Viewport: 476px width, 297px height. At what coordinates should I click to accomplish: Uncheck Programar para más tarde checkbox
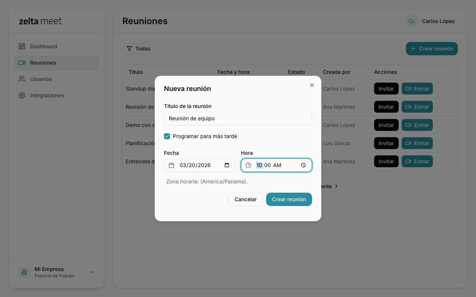167,136
